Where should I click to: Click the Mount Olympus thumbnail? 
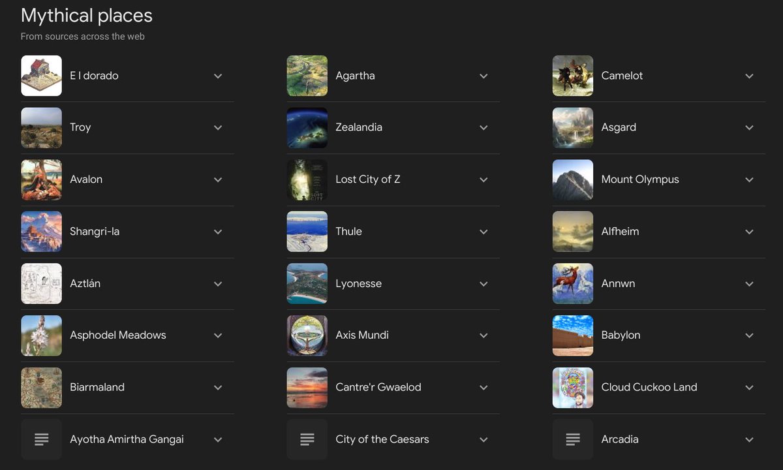(x=572, y=180)
